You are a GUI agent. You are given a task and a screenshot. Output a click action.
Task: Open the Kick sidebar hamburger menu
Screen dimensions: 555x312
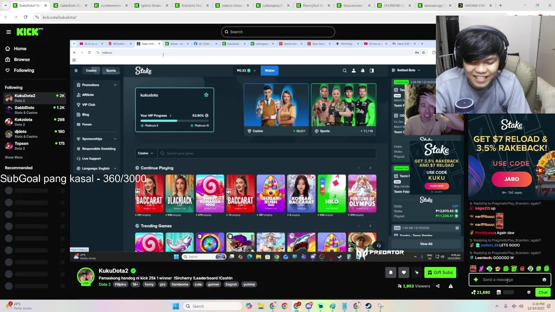(x=8, y=32)
